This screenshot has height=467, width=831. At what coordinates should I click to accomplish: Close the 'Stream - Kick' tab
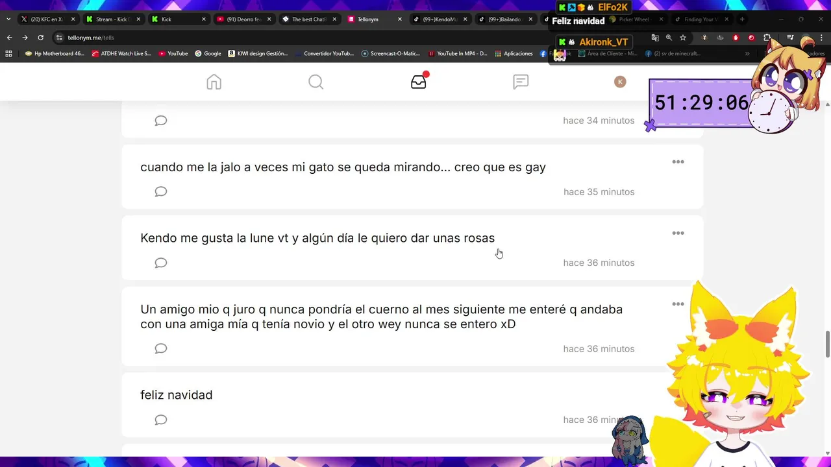point(138,19)
